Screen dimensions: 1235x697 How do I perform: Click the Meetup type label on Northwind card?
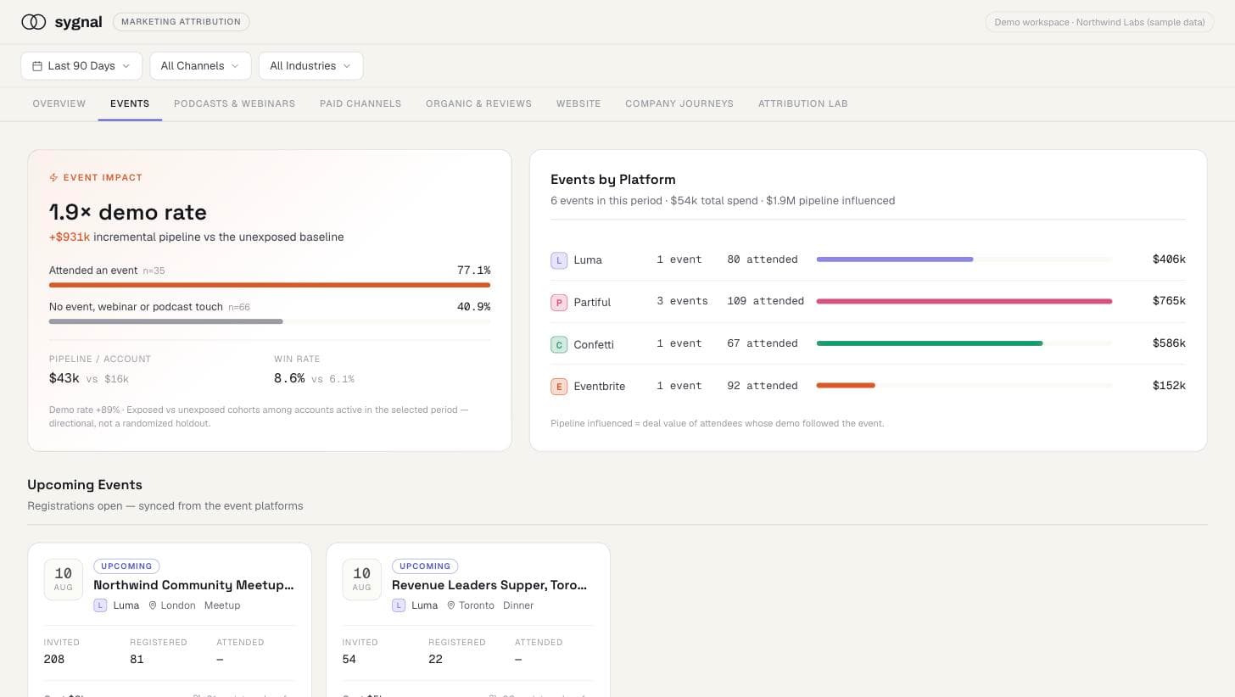click(222, 605)
